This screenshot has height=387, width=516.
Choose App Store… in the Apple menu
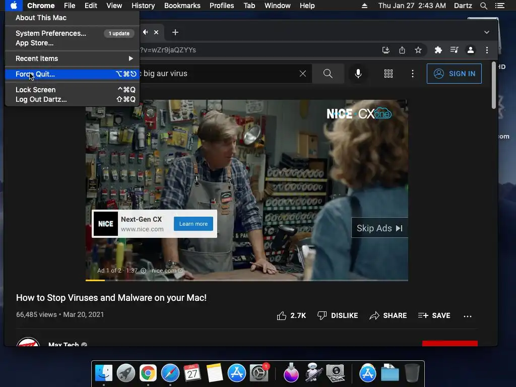(72, 43)
